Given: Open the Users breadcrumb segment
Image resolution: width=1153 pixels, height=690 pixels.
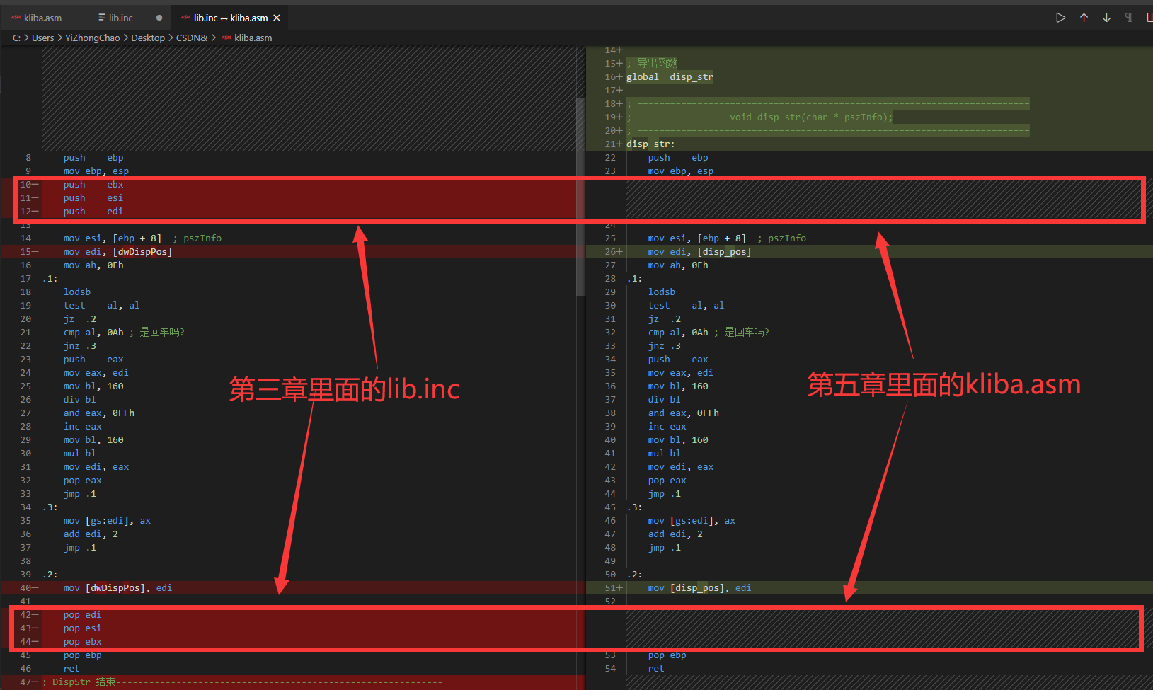Looking at the screenshot, I should [42, 38].
